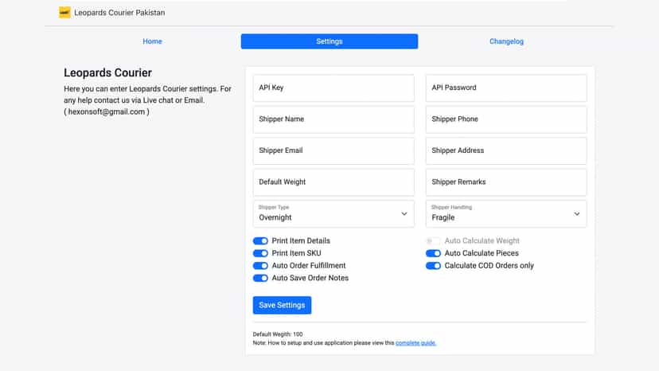Viewport: 659px width, 371px height.
Task: Turn off Auto Save Order Notes
Action: [x=260, y=278]
